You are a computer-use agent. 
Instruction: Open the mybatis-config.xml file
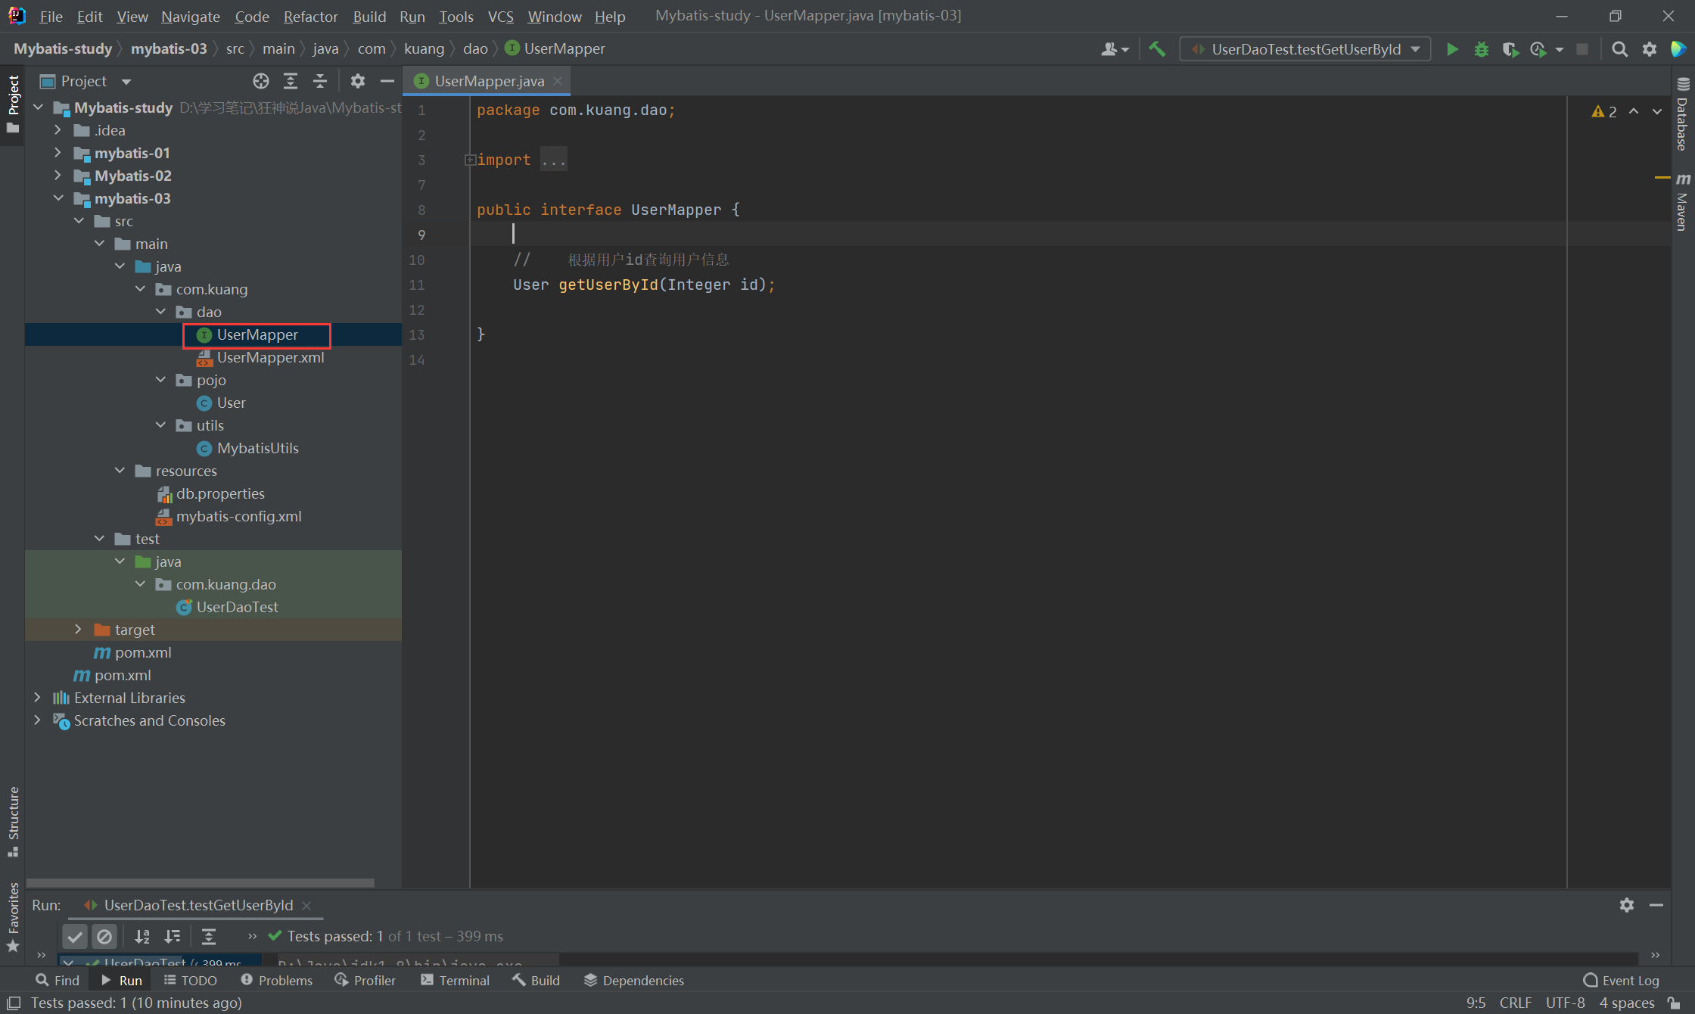click(x=238, y=516)
